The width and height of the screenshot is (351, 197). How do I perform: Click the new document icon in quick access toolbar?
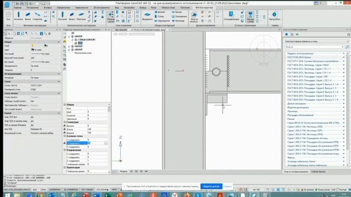click(x=14, y=4)
